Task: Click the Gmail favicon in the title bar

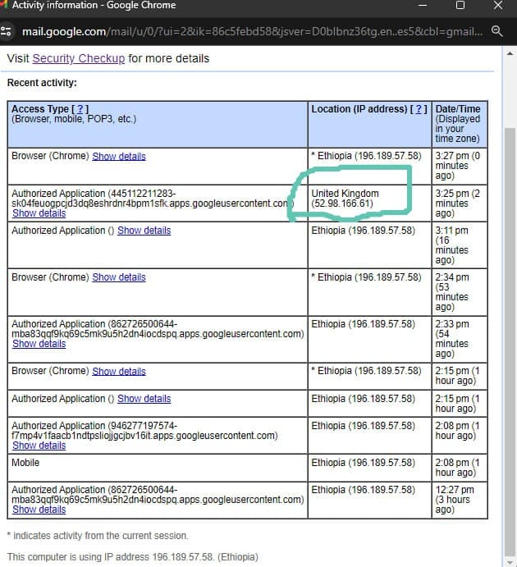Action: click(x=3, y=4)
